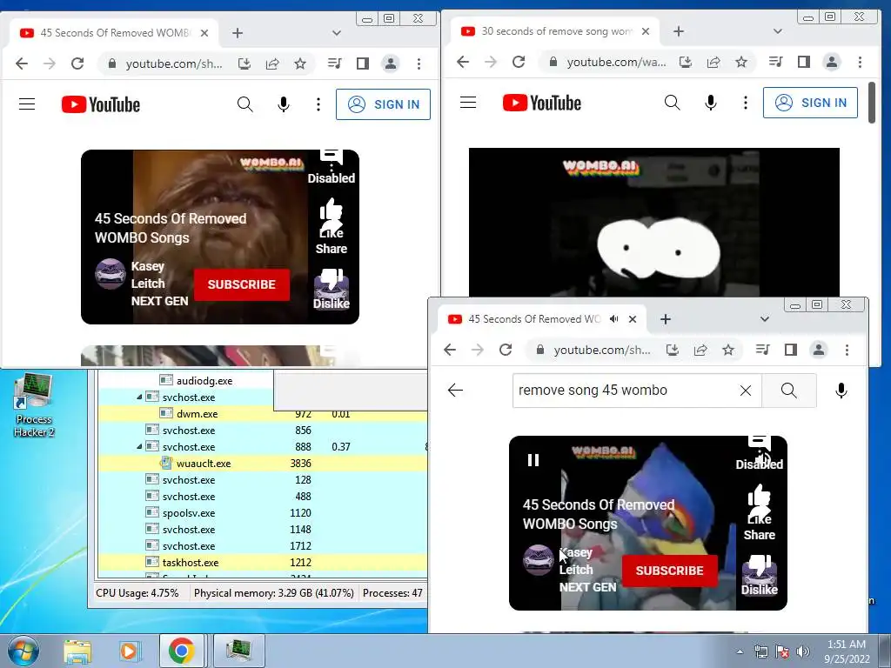Open Chrome menu dots in top-right window

coord(860,62)
